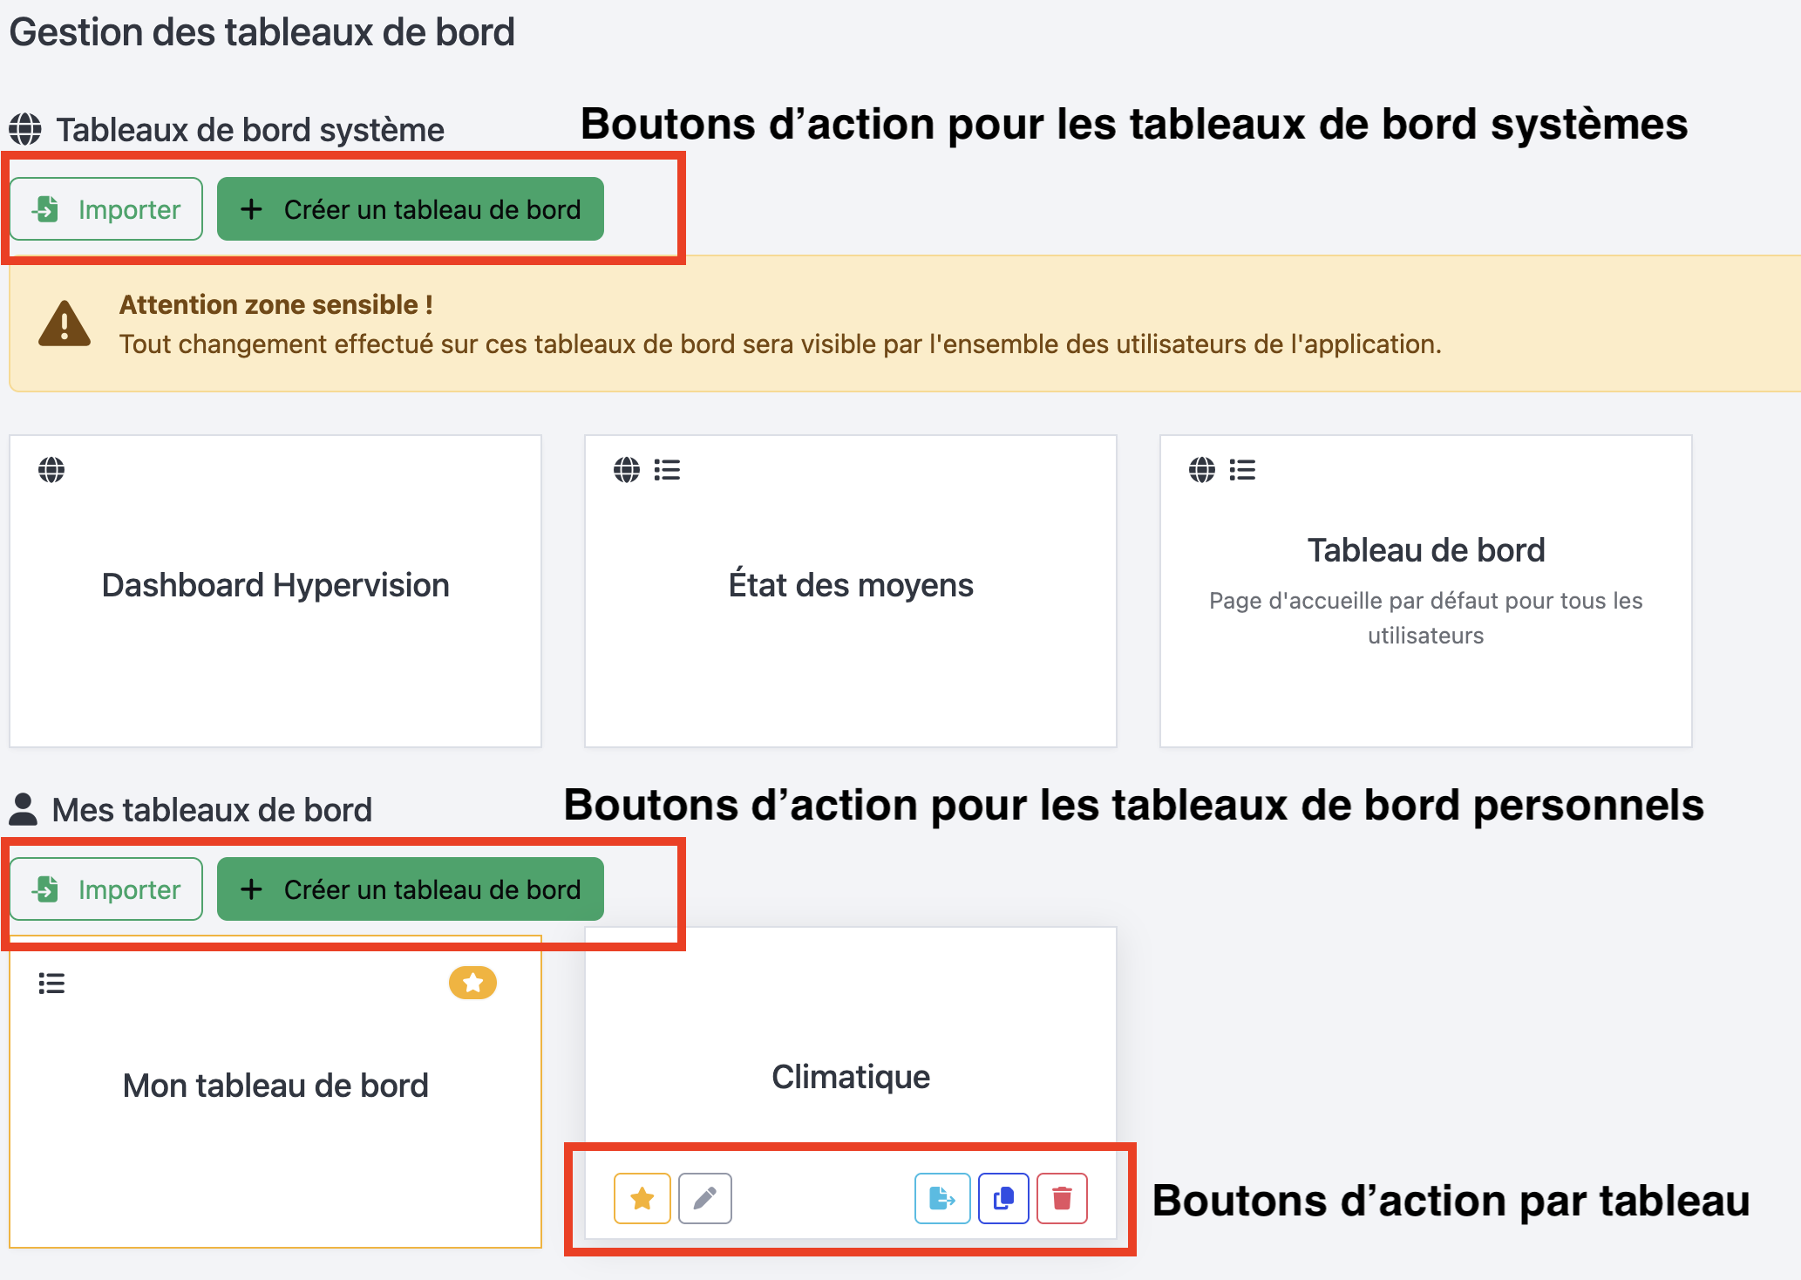Click the list icon on Mon tableau de bord card

(x=51, y=984)
